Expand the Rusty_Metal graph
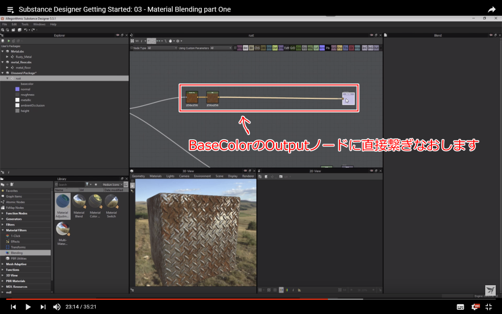Viewport: 502px width, 314px height. [x=7, y=57]
